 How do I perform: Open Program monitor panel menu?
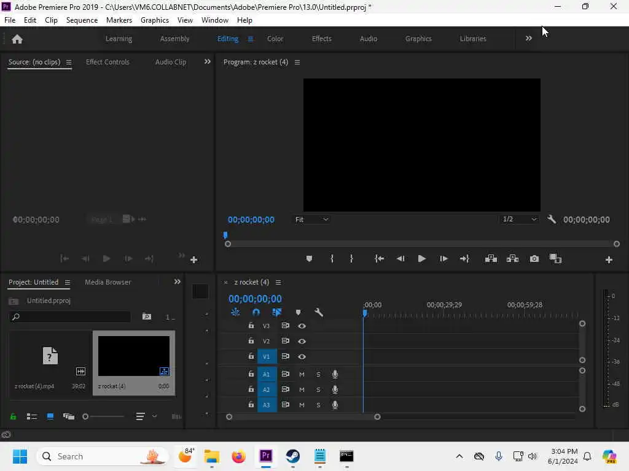pyautogui.click(x=297, y=62)
